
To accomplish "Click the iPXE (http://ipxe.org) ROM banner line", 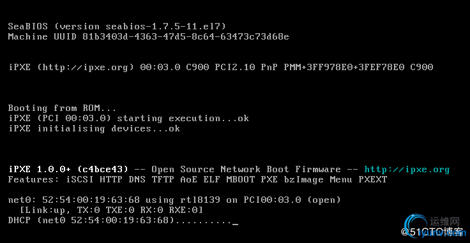I will [220, 68].
